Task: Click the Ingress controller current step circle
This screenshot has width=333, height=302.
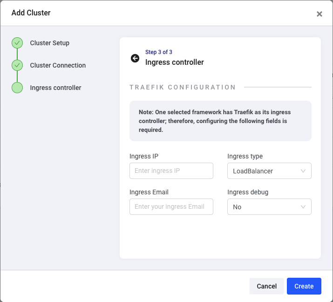Action: tap(17, 88)
